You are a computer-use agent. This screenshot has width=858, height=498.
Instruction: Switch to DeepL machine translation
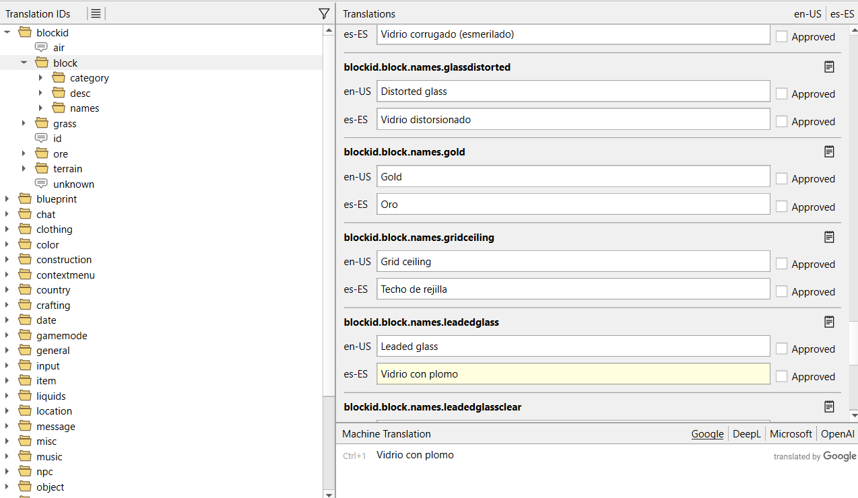746,434
